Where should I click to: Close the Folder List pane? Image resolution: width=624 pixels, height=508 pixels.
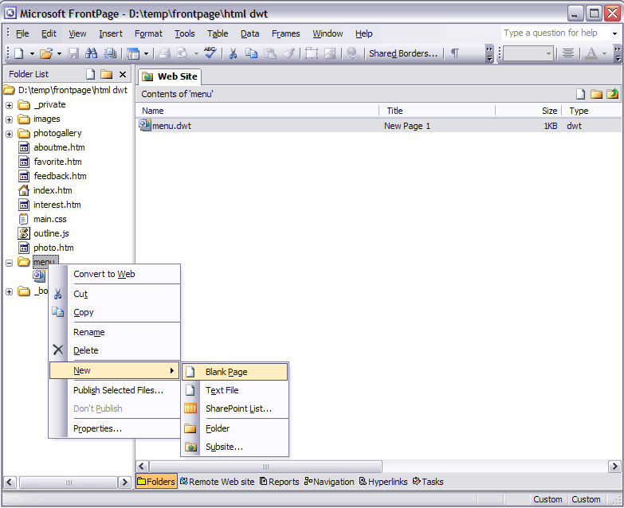[123, 74]
